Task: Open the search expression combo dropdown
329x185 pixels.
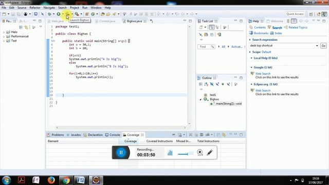Action: tap(317, 46)
